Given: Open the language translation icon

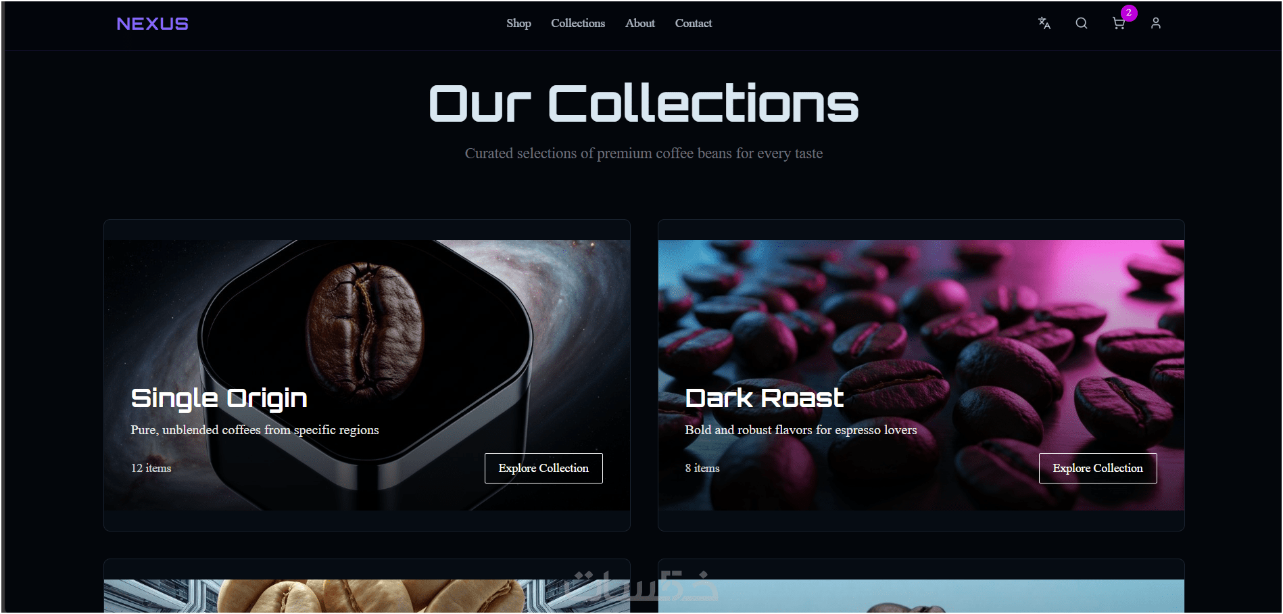Looking at the screenshot, I should (1044, 23).
